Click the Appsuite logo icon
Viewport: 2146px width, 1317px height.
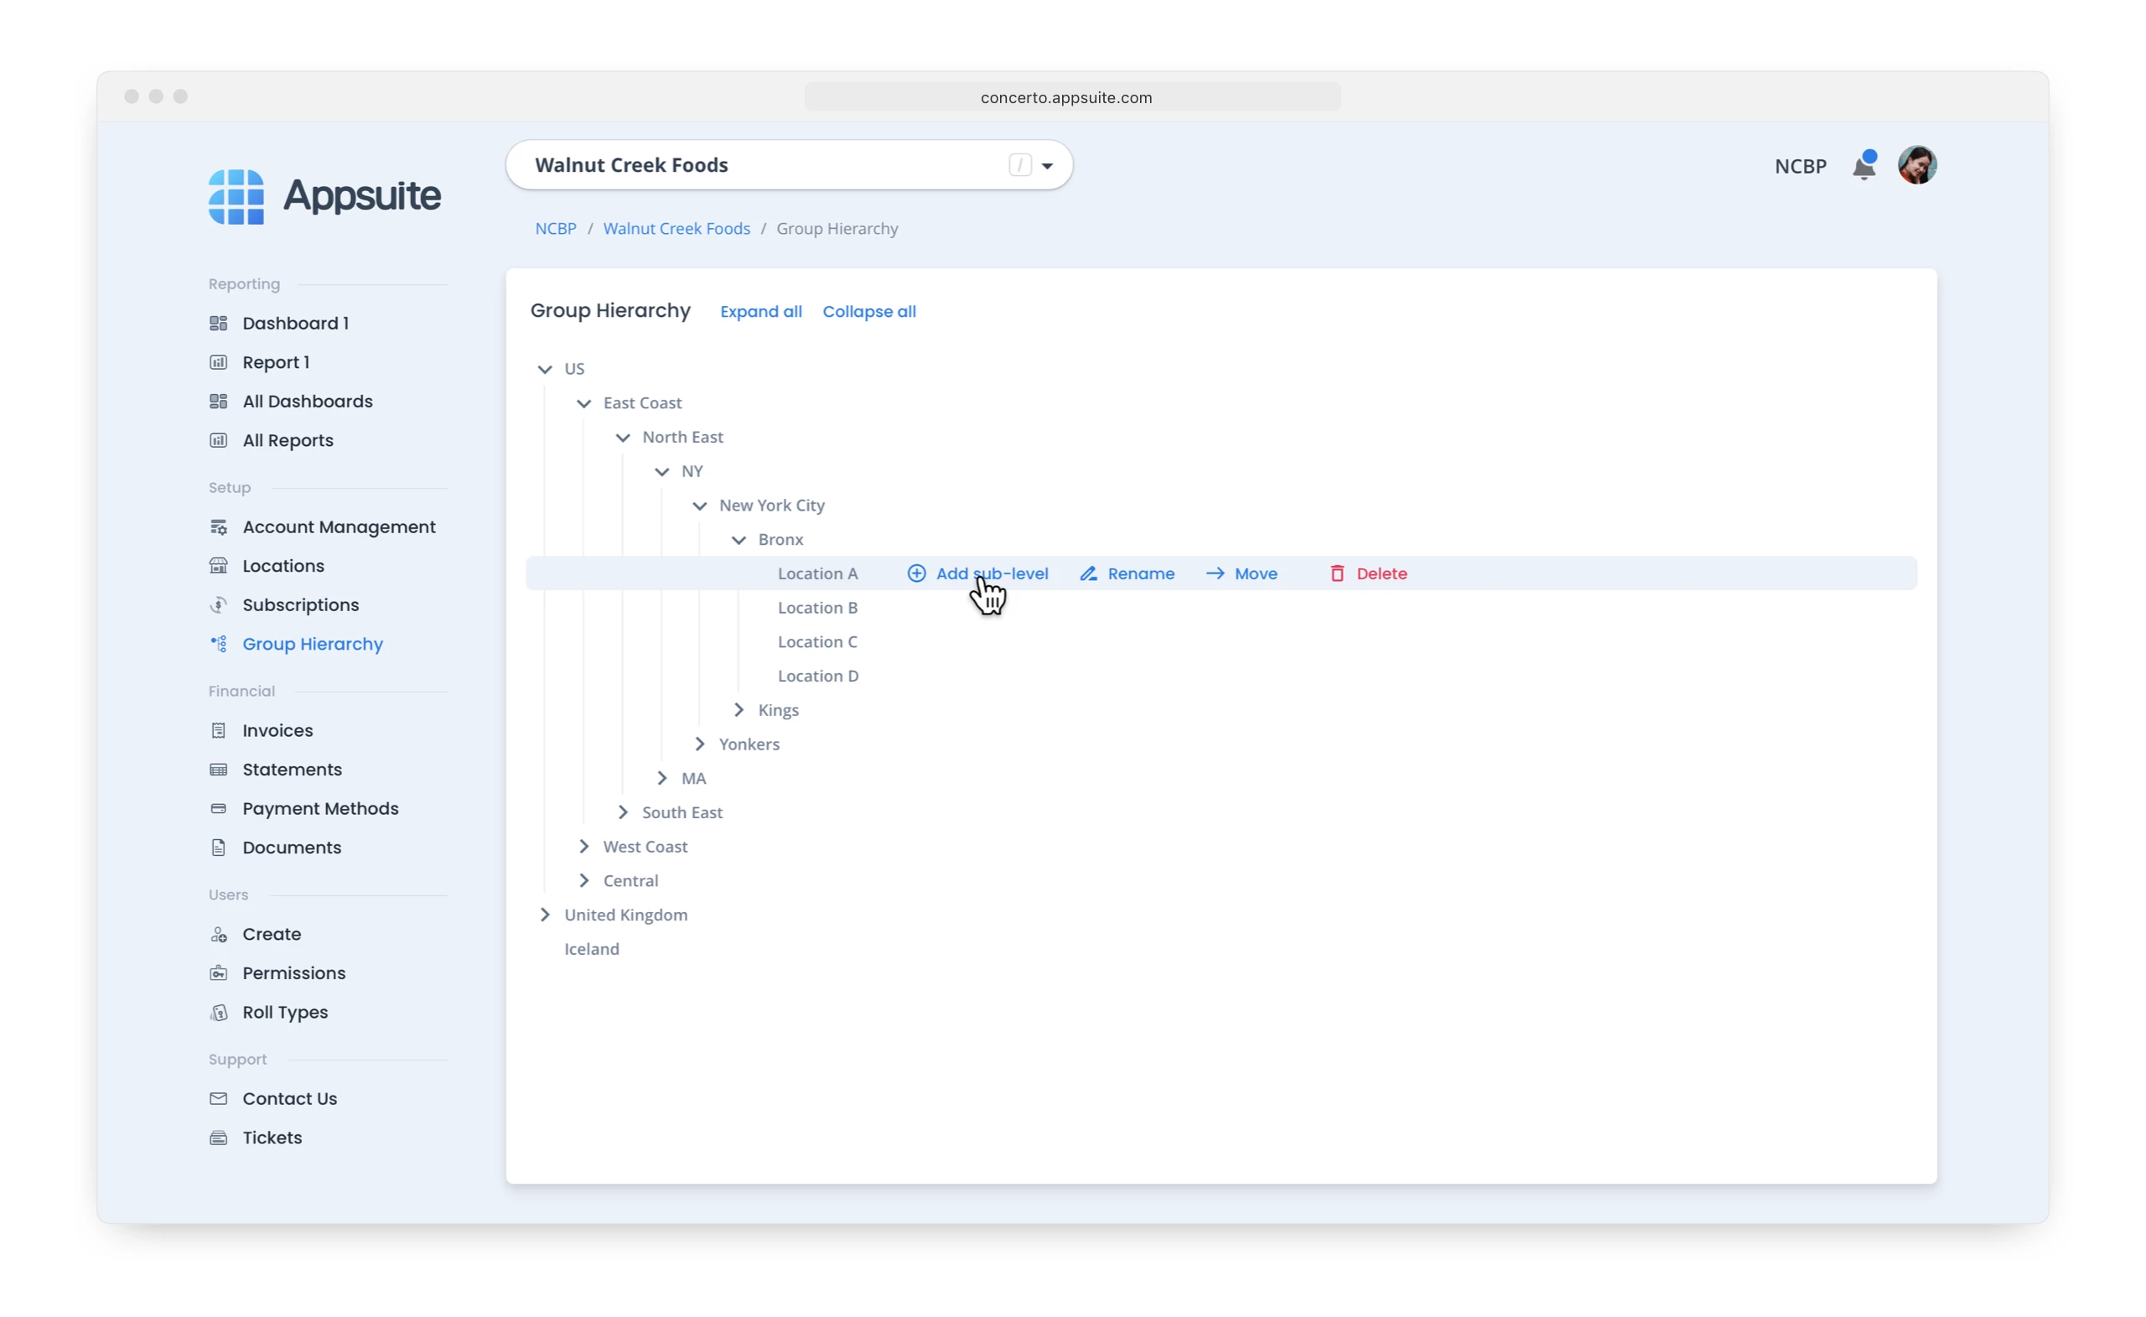point(236,197)
